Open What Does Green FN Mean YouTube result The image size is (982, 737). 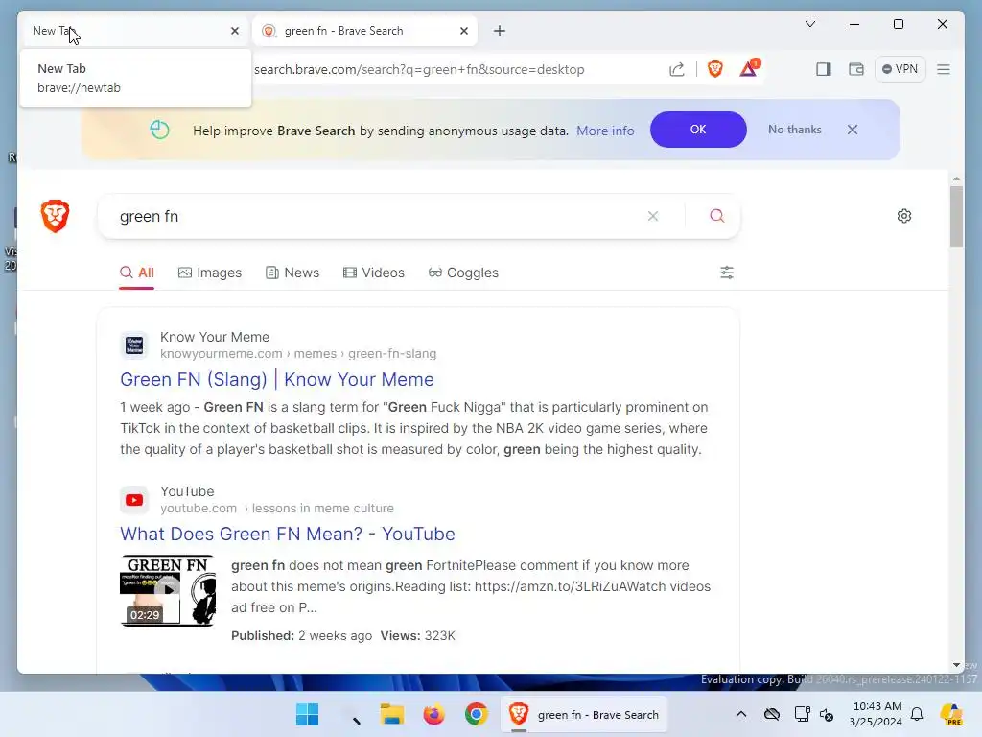tap(288, 534)
